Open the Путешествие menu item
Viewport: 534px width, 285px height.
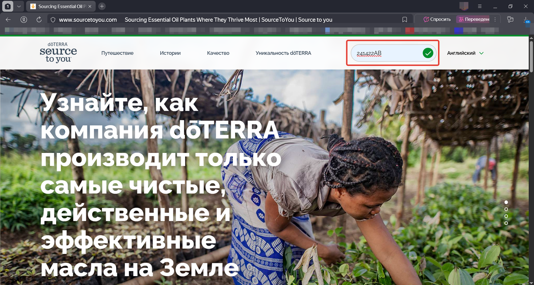click(x=117, y=53)
